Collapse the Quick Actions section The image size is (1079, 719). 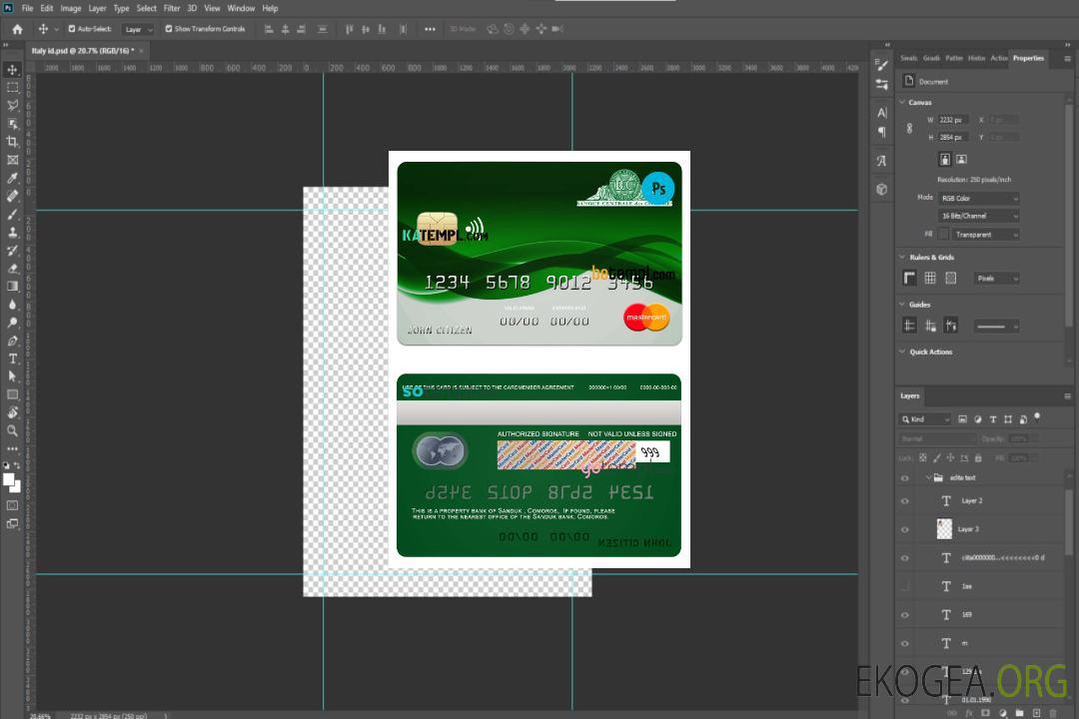click(902, 352)
